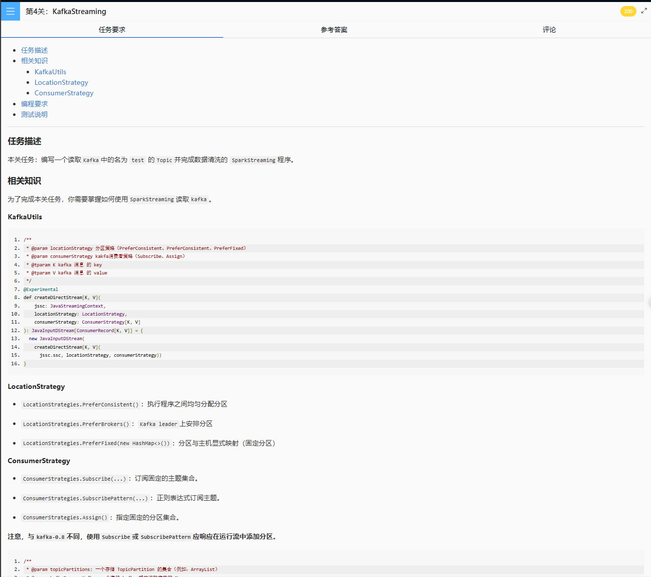Switch to the 参考答案 tab
651x577 pixels.
(334, 30)
